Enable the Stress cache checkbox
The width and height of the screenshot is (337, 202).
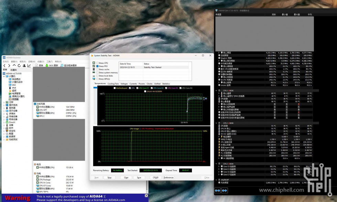(97, 70)
